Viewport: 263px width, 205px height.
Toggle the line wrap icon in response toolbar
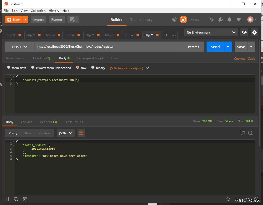pos(81,133)
